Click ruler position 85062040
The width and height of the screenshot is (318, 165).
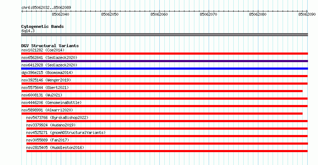click(x=60, y=14)
